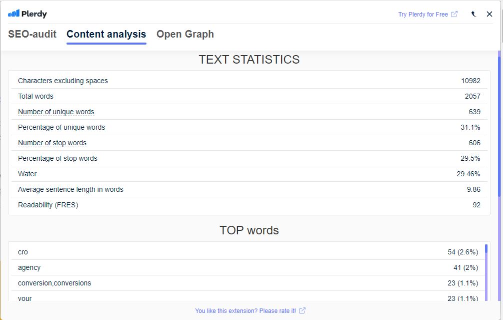The width and height of the screenshot is (503, 320).
Task: Open the Open Graph tab
Action: pyautogui.click(x=185, y=34)
